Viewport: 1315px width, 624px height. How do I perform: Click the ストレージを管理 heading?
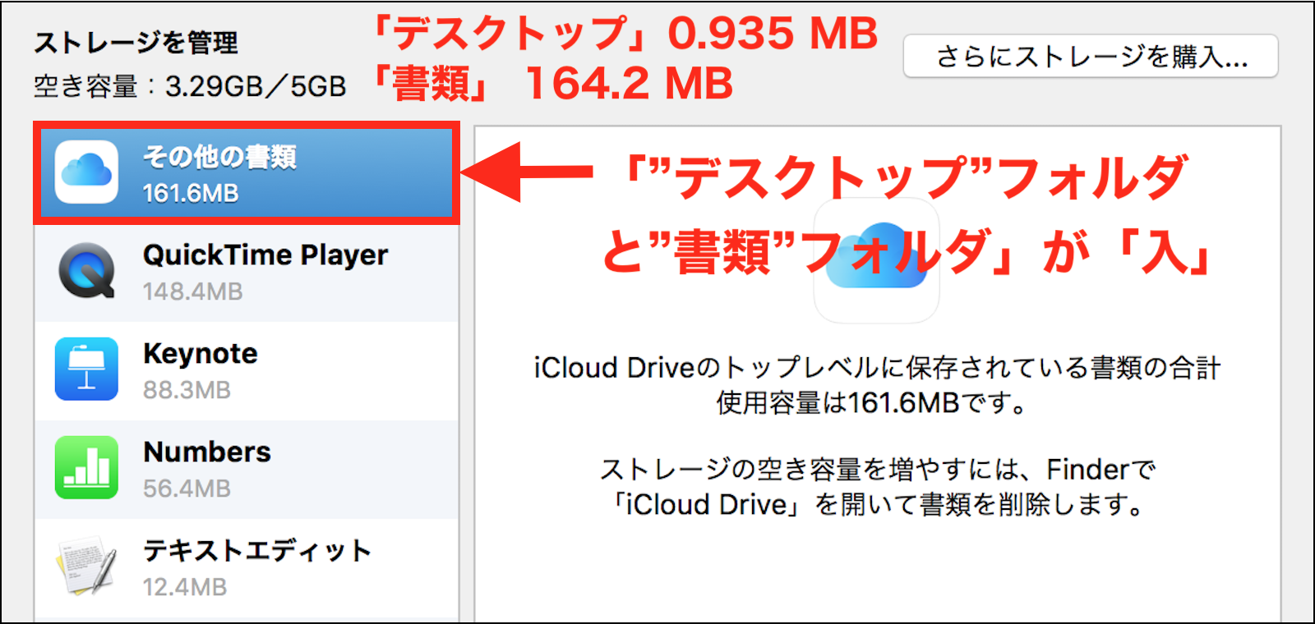pos(136,43)
